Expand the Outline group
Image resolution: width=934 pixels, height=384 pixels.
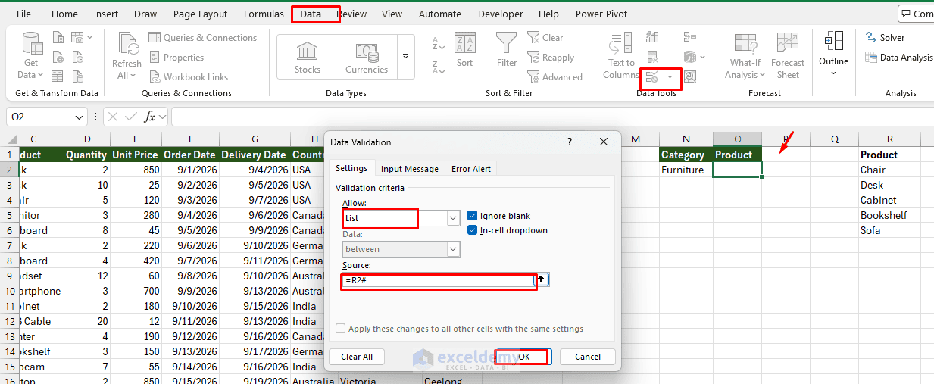(833, 54)
